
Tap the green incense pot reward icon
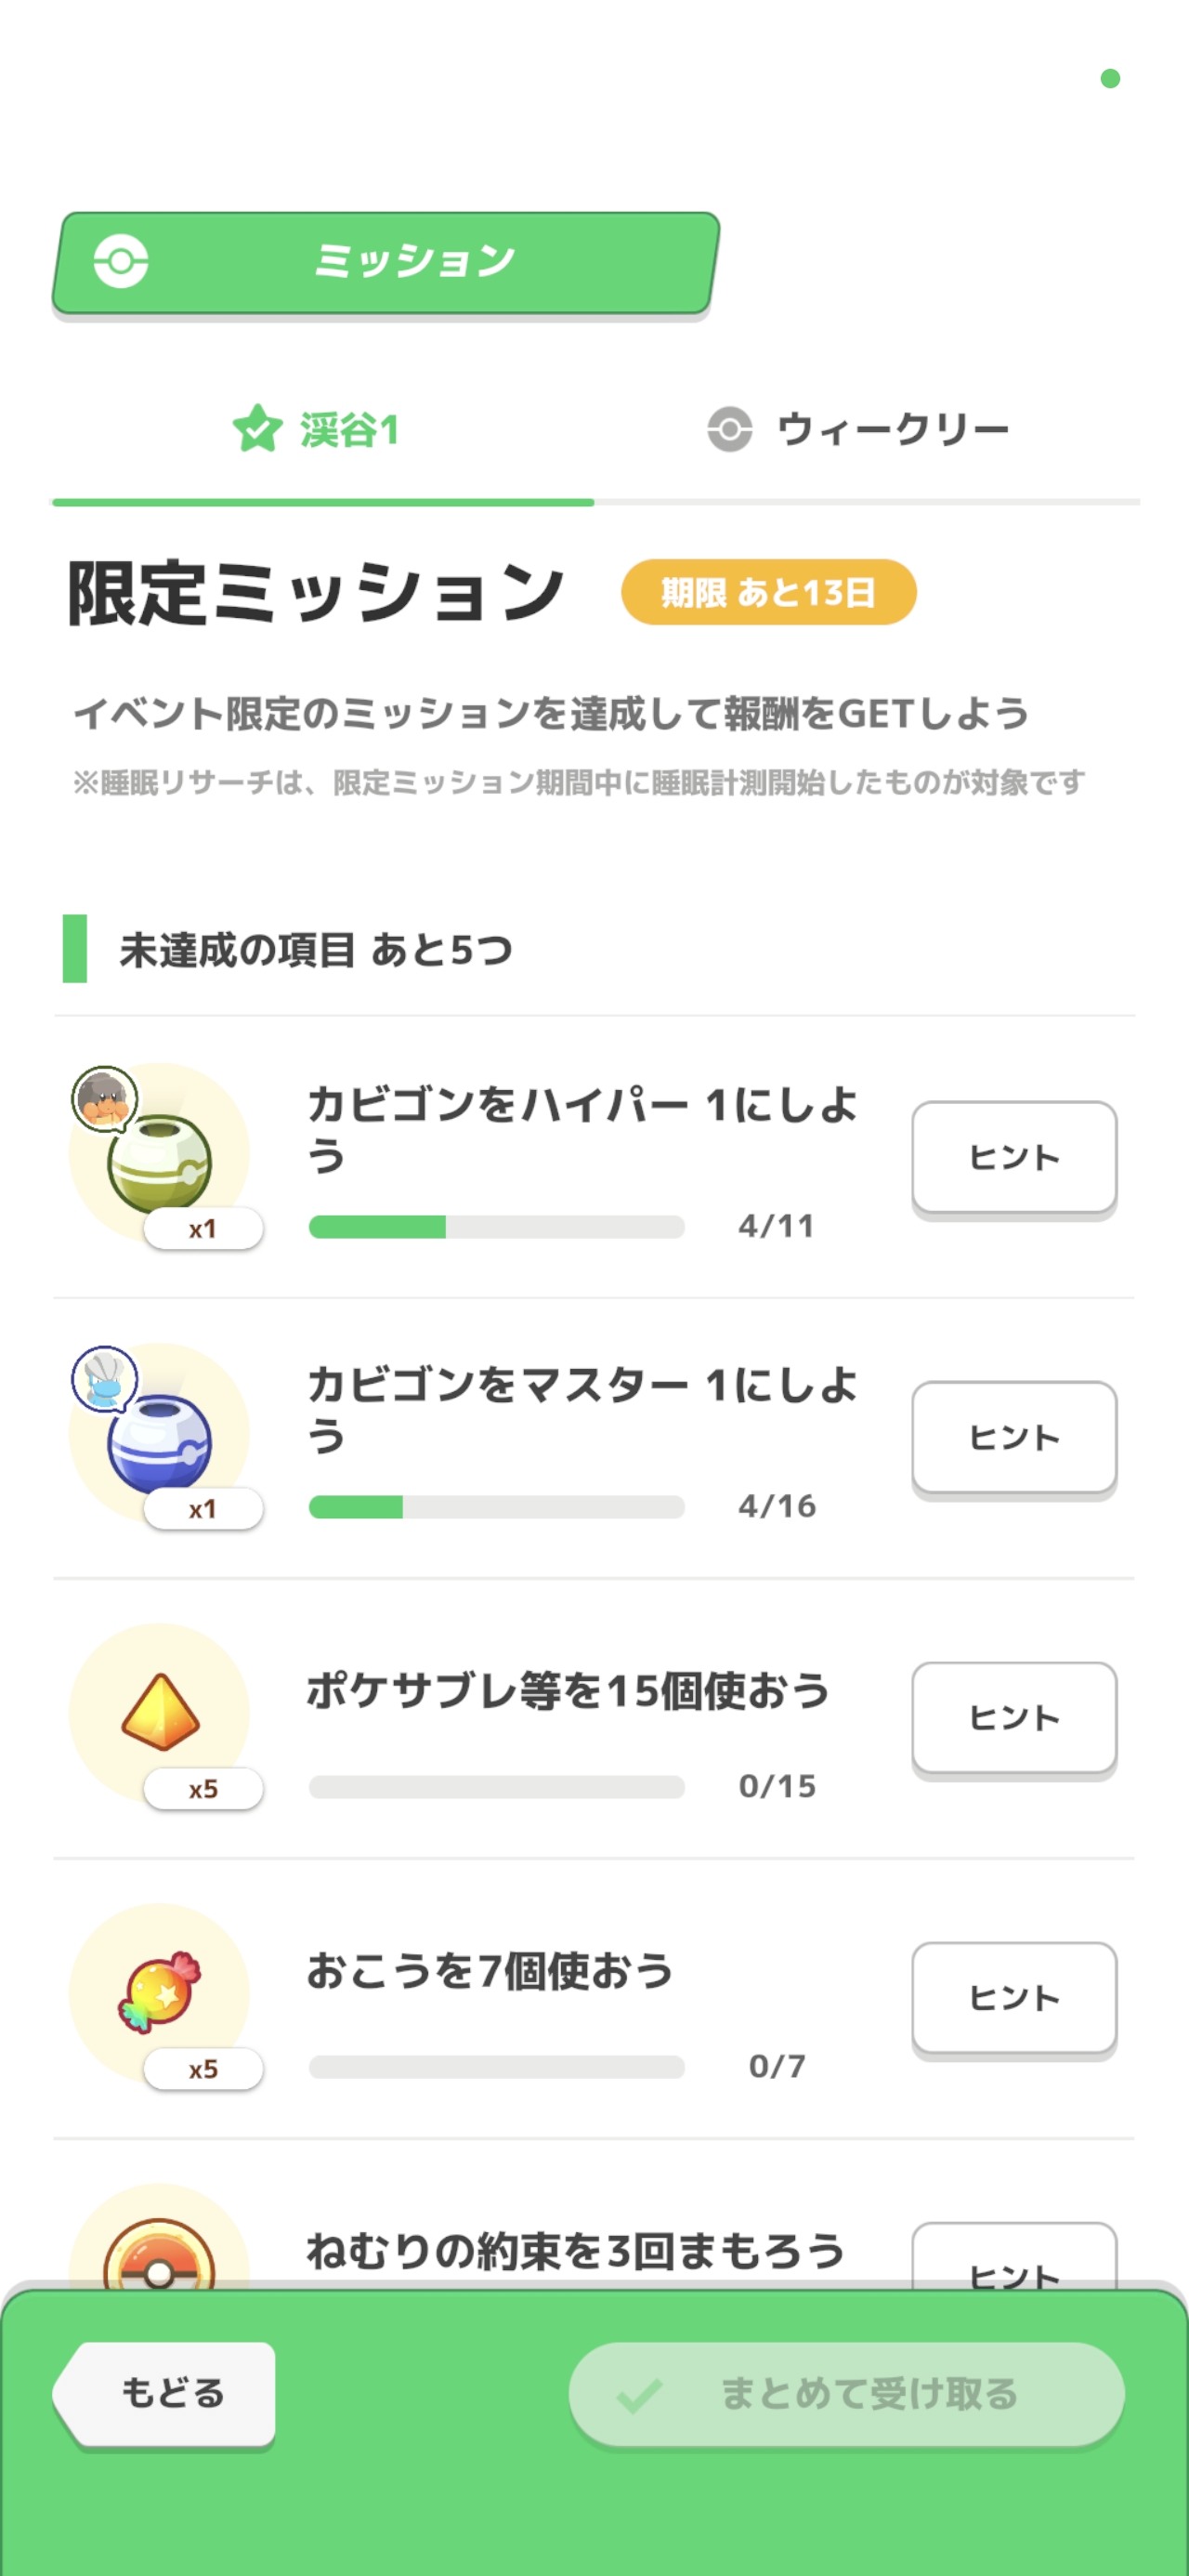[x=160, y=1161]
